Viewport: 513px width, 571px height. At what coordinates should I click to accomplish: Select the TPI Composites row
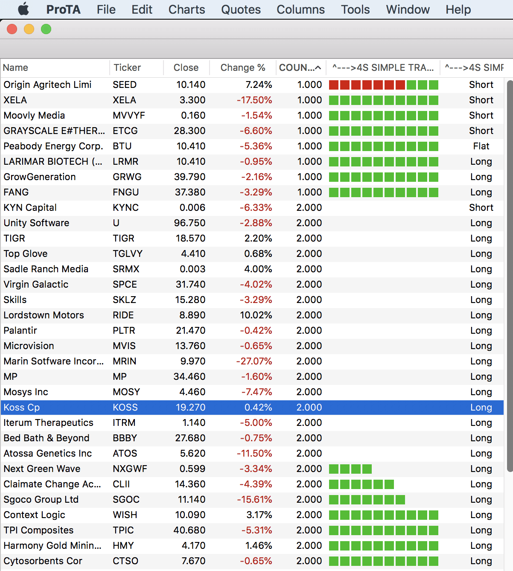pos(252,530)
